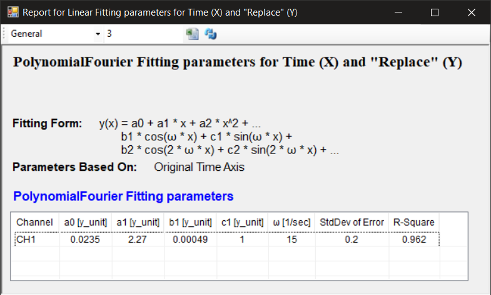
Task: Click the c1 [y_unit] column header
Action: point(242,222)
